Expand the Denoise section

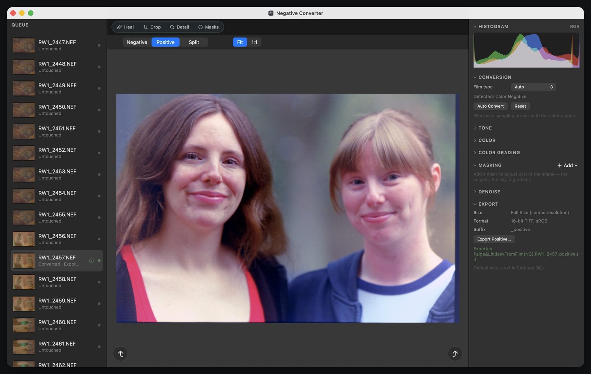[x=475, y=192]
